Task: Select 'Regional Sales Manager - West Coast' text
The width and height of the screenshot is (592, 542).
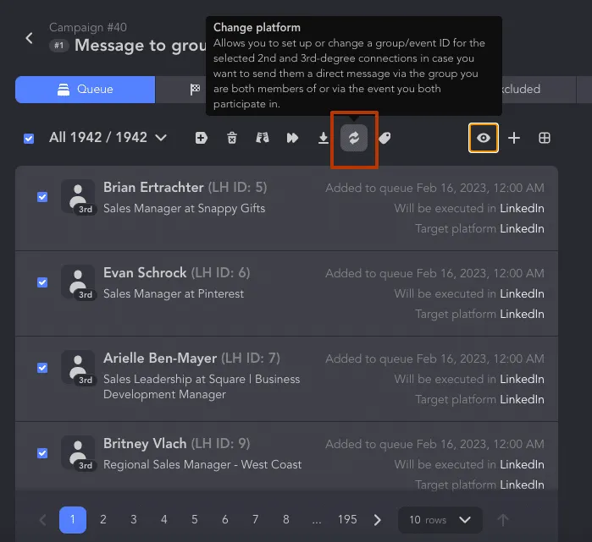Action: tap(202, 464)
